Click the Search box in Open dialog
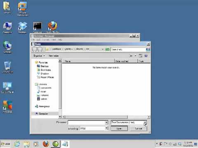The image size is (198, 148). coord(128,49)
